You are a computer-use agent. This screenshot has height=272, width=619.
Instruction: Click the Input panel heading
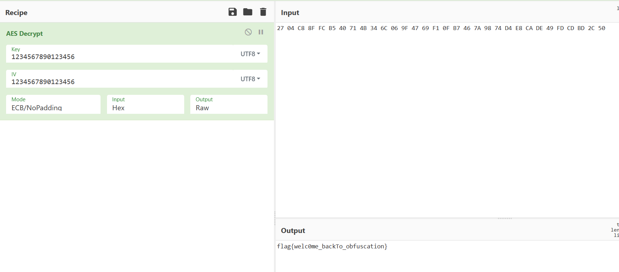(x=290, y=13)
